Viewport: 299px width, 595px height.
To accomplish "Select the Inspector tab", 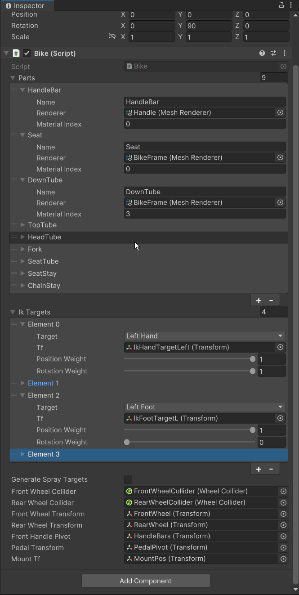I will pos(27,5).
